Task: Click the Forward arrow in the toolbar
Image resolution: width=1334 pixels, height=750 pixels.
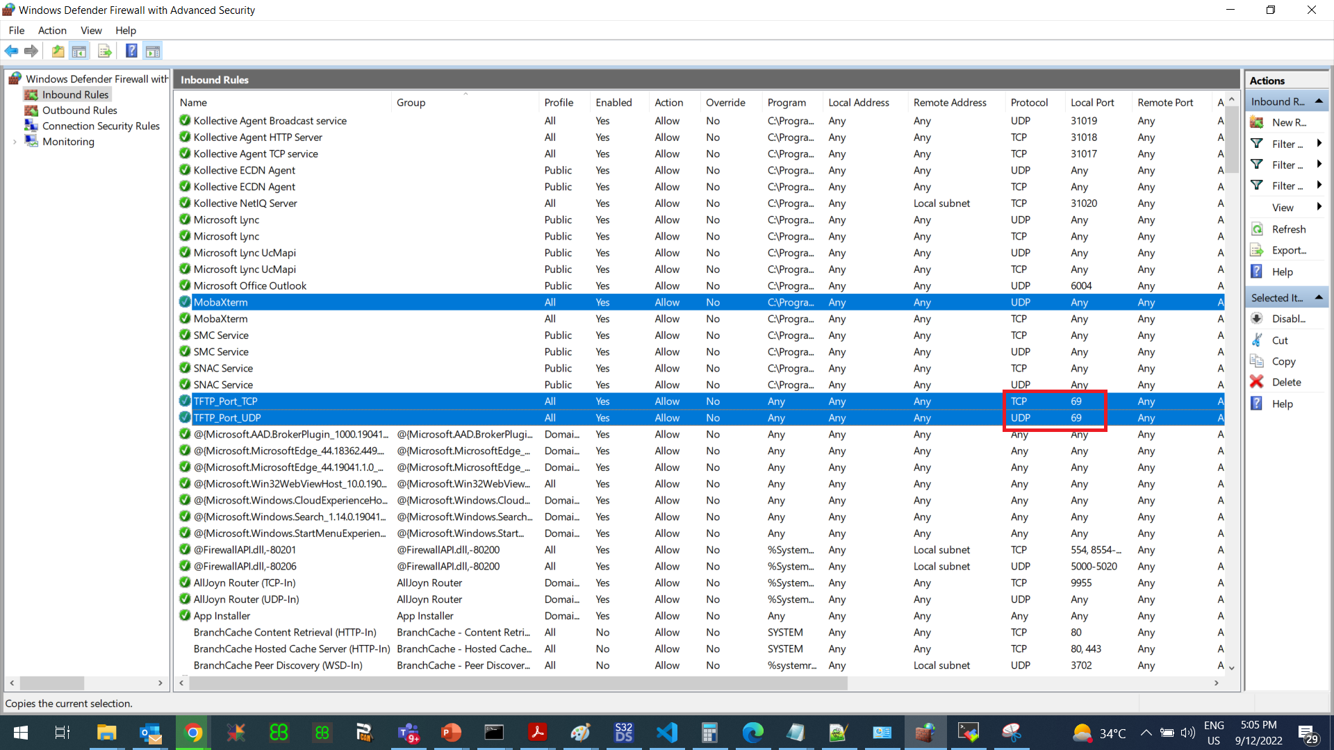Action: pos(31,51)
